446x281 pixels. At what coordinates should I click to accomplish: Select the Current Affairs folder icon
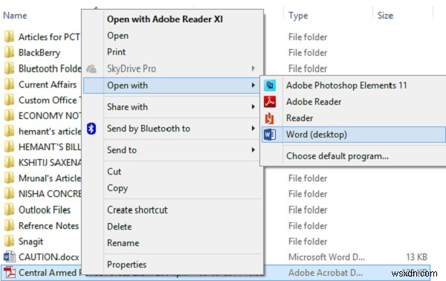point(9,85)
